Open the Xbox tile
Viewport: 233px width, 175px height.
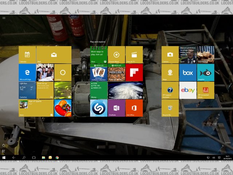[x=99, y=55]
